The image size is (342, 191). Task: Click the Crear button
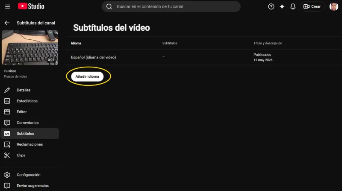pyautogui.click(x=312, y=6)
